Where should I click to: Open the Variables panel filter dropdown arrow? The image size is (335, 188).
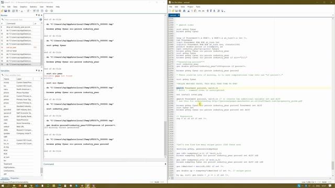click(x=37, y=70)
